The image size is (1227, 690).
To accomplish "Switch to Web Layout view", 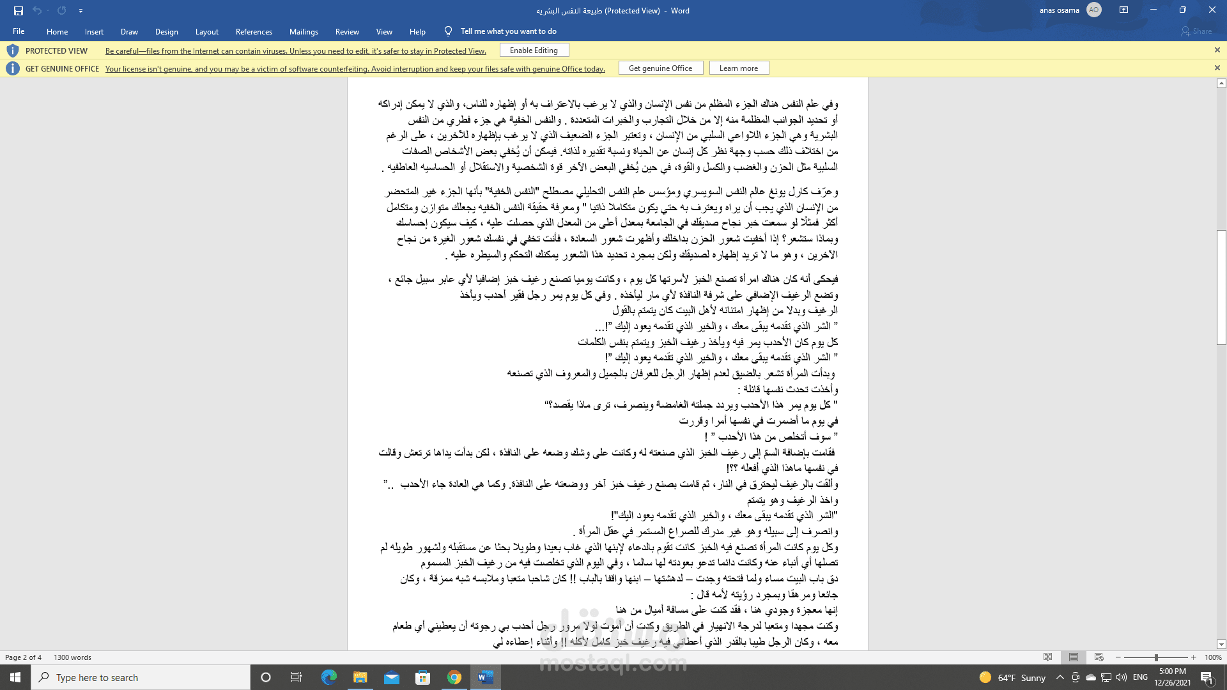I will (x=1099, y=657).
